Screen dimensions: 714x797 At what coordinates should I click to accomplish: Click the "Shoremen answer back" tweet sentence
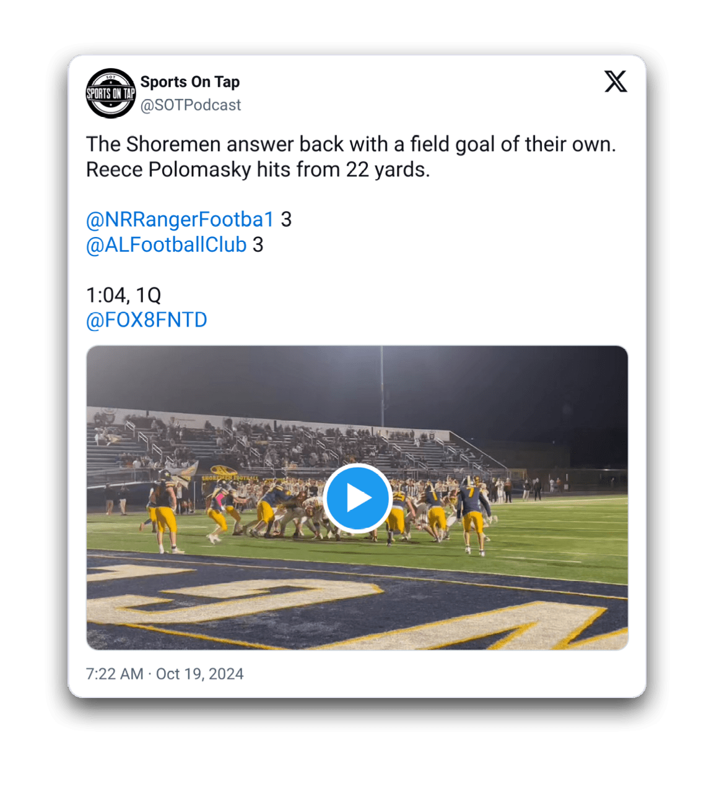tap(350, 144)
